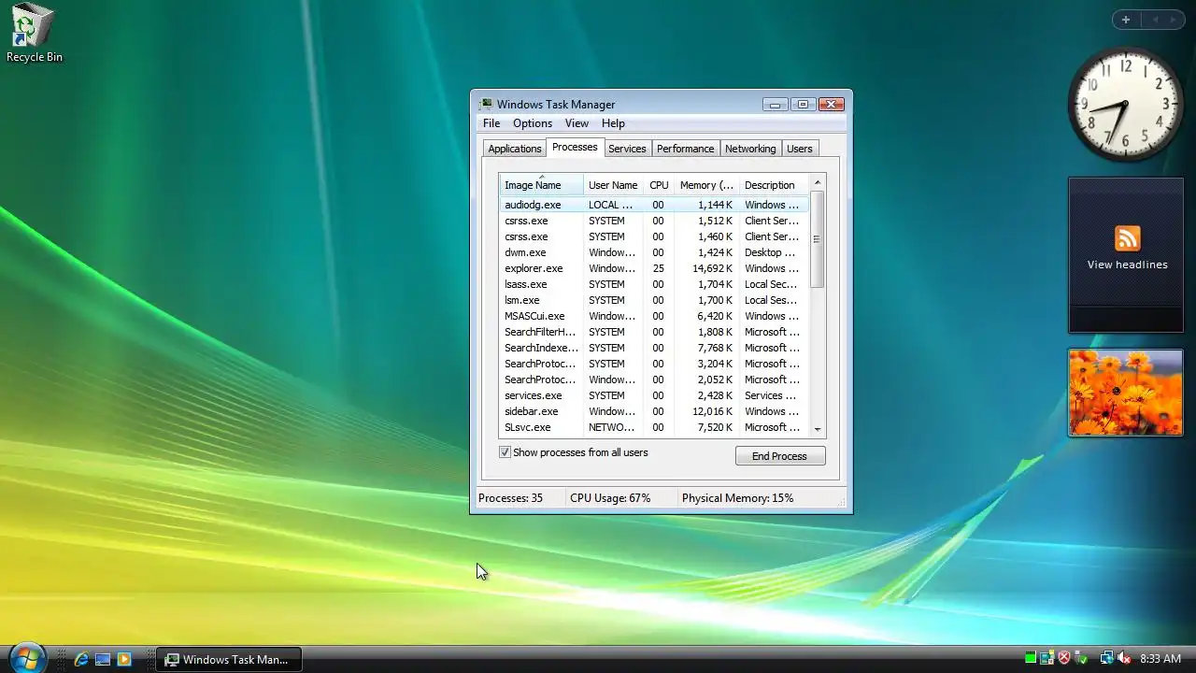Select the lsm.exe process
1196x673 pixels.
[x=654, y=300]
